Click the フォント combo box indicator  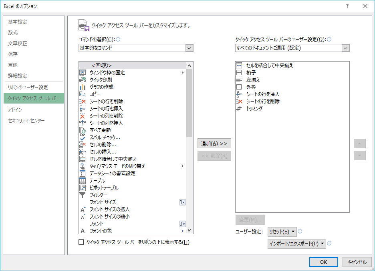(x=182, y=224)
